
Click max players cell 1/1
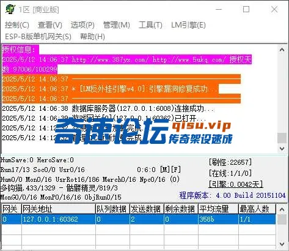tap(257, 219)
